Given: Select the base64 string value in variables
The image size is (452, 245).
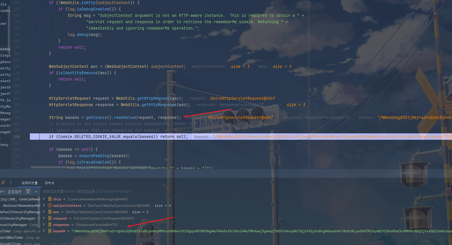Looking at the screenshot, I should point(262,231).
